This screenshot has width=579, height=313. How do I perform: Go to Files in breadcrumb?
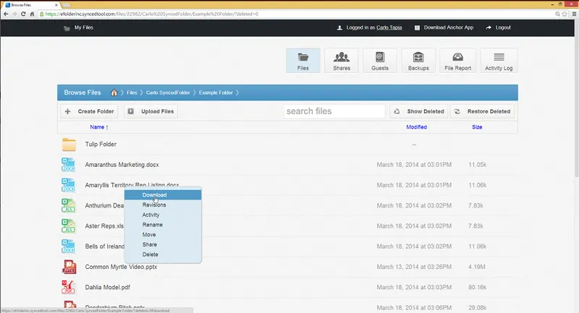(x=132, y=93)
